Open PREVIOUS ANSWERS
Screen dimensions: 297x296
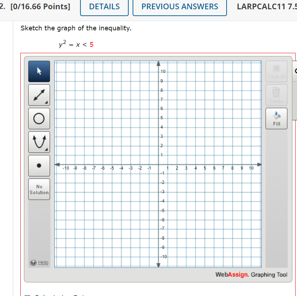point(179,6)
